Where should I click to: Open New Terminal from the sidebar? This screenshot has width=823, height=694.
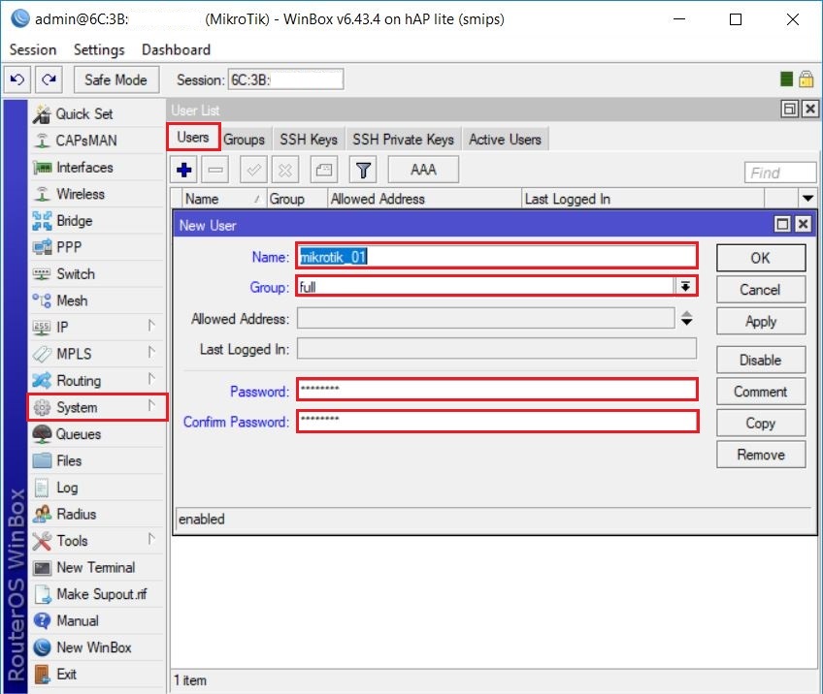coord(94,567)
